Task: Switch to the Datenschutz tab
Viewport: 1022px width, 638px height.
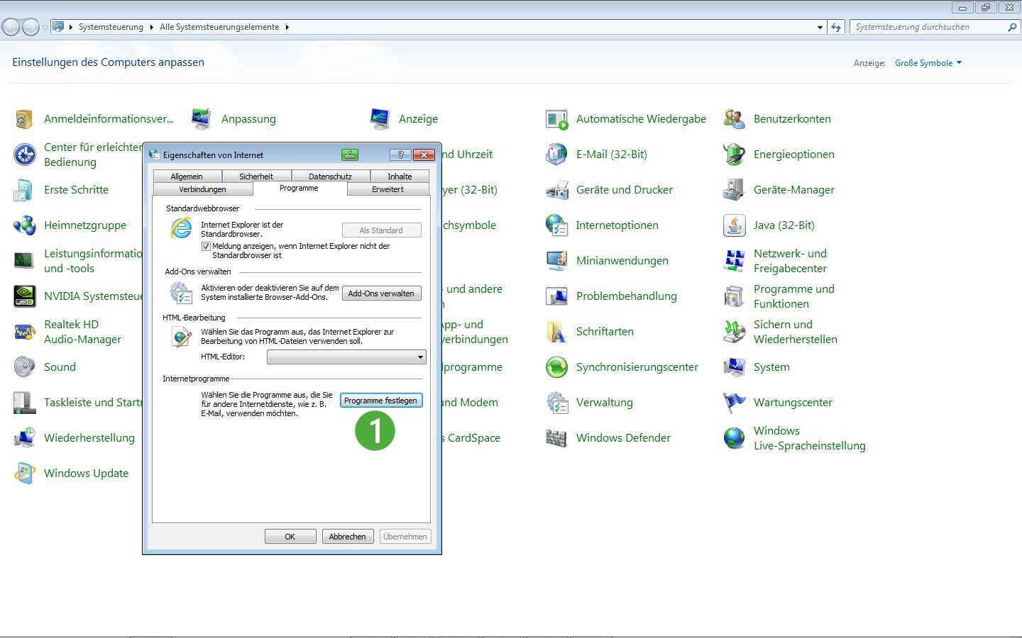Action: 330,177
